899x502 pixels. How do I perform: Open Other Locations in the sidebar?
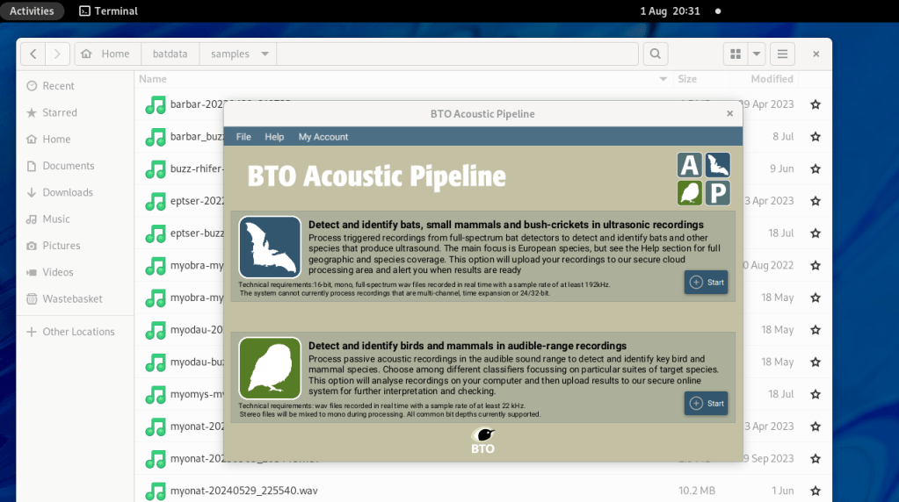(75, 332)
